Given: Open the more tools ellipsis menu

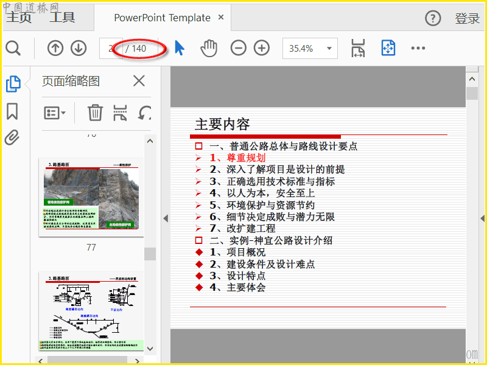Looking at the screenshot, I should [418, 48].
